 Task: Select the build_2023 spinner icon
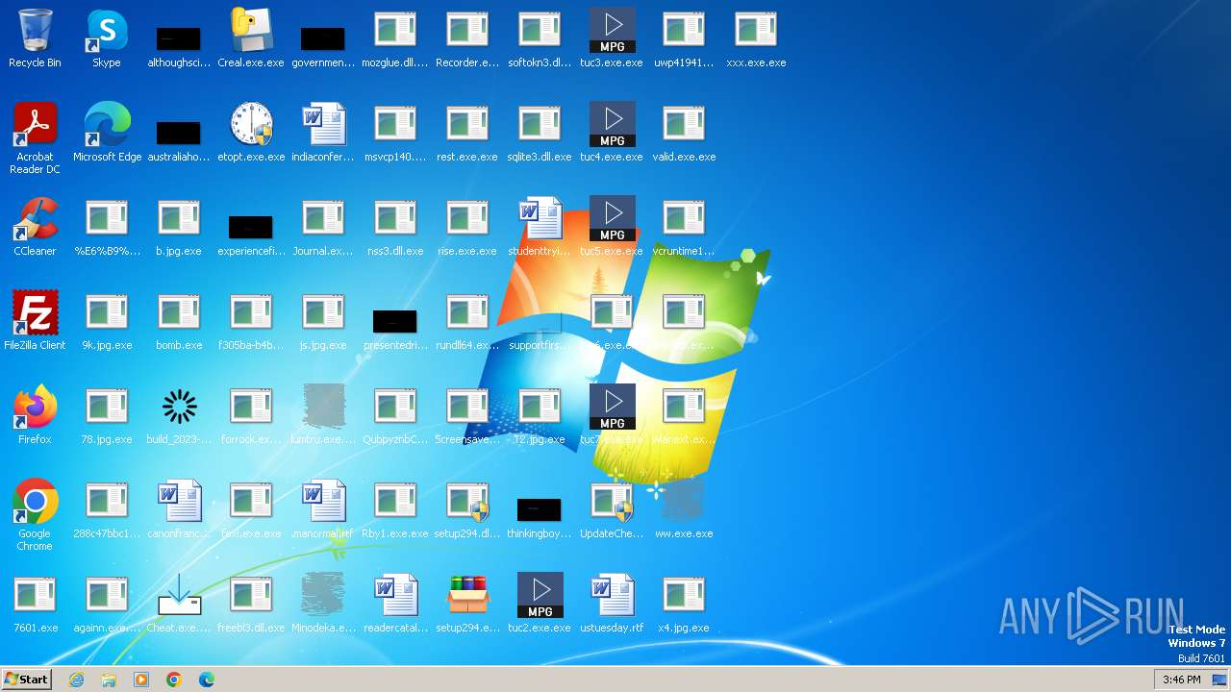point(179,408)
